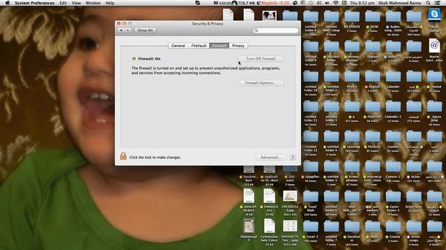Click the Thu 8:52 pm clock
The height and width of the screenshot is (250, 446).
click(x=362, y=3)
